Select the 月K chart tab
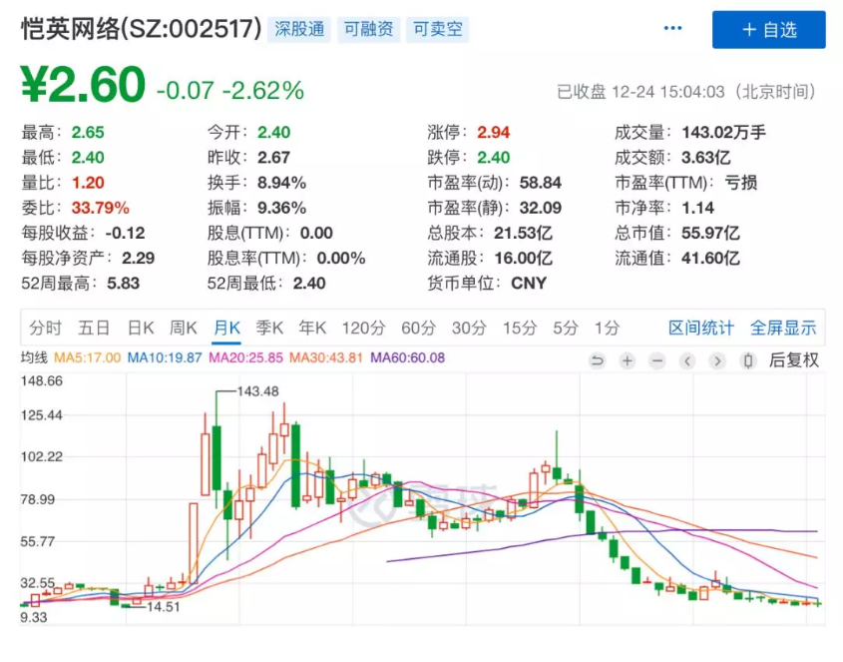Screen dimensions: 843x662 (x=226, y=328)
